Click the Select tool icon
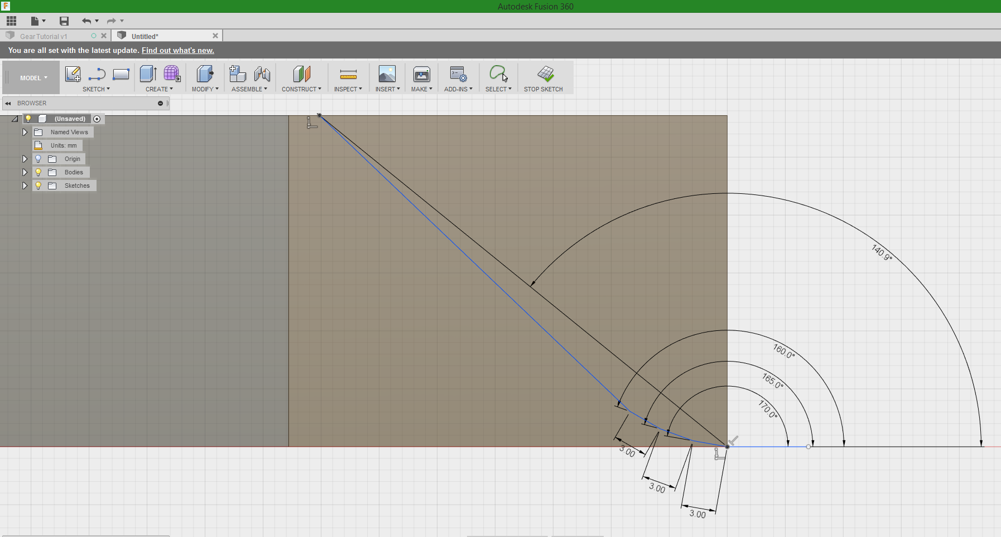1001x537 pixels. 498,74
